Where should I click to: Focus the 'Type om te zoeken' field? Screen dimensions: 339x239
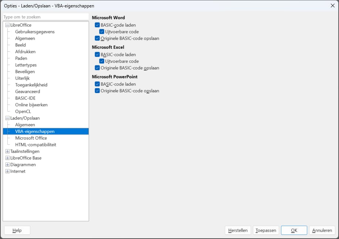pyautogui.click(x=45, y=17)
